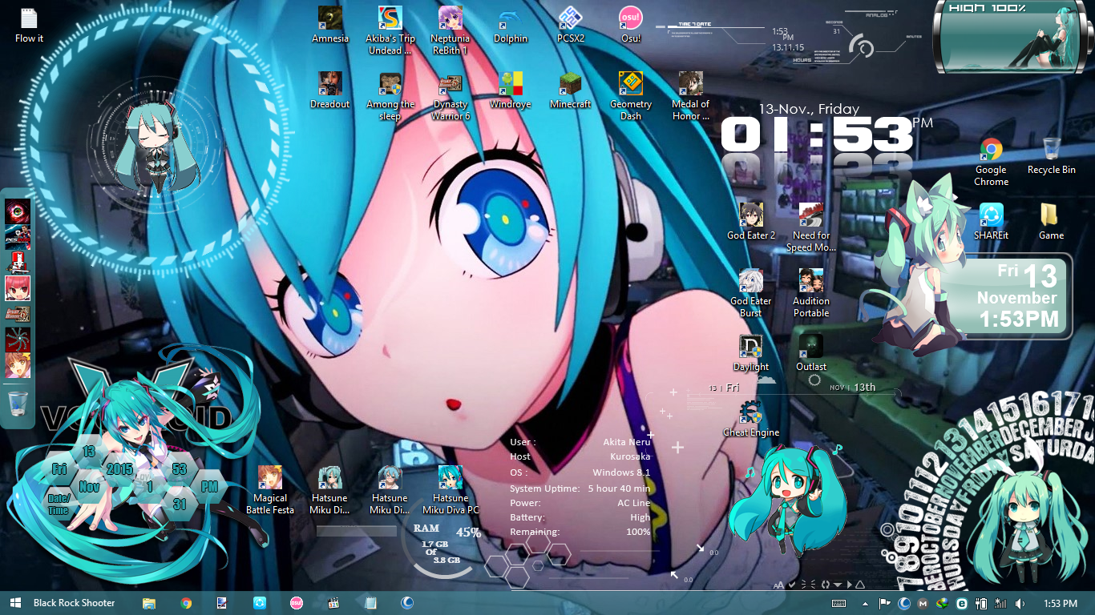Click the SHAREit icon on the taskbar
The height and width of the screenshot is (615, 1095).
(x=260, y=603)
